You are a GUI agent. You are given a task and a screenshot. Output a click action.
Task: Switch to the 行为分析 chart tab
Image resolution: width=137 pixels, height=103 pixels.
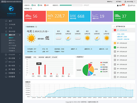pos(55,57)
